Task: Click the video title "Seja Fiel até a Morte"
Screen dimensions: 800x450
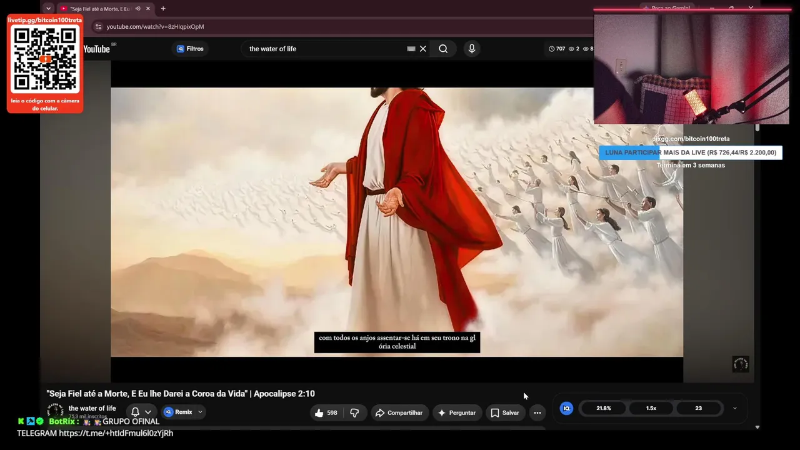Action: (181, 394)
